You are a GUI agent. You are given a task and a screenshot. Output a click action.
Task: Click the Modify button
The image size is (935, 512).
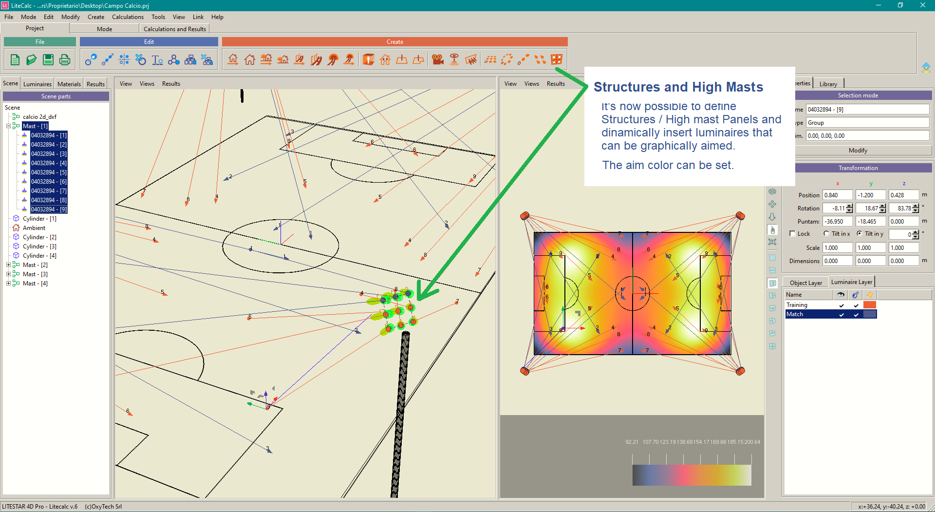[858, 151]
